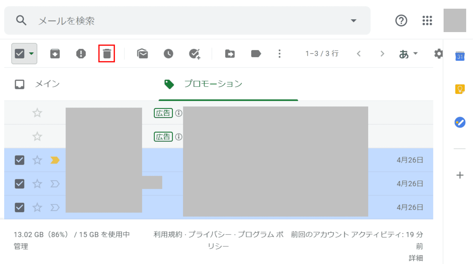The height and width of the screenshot is (264, 473).
Task: Focus the メールを検索 search field
Action: 187,21
